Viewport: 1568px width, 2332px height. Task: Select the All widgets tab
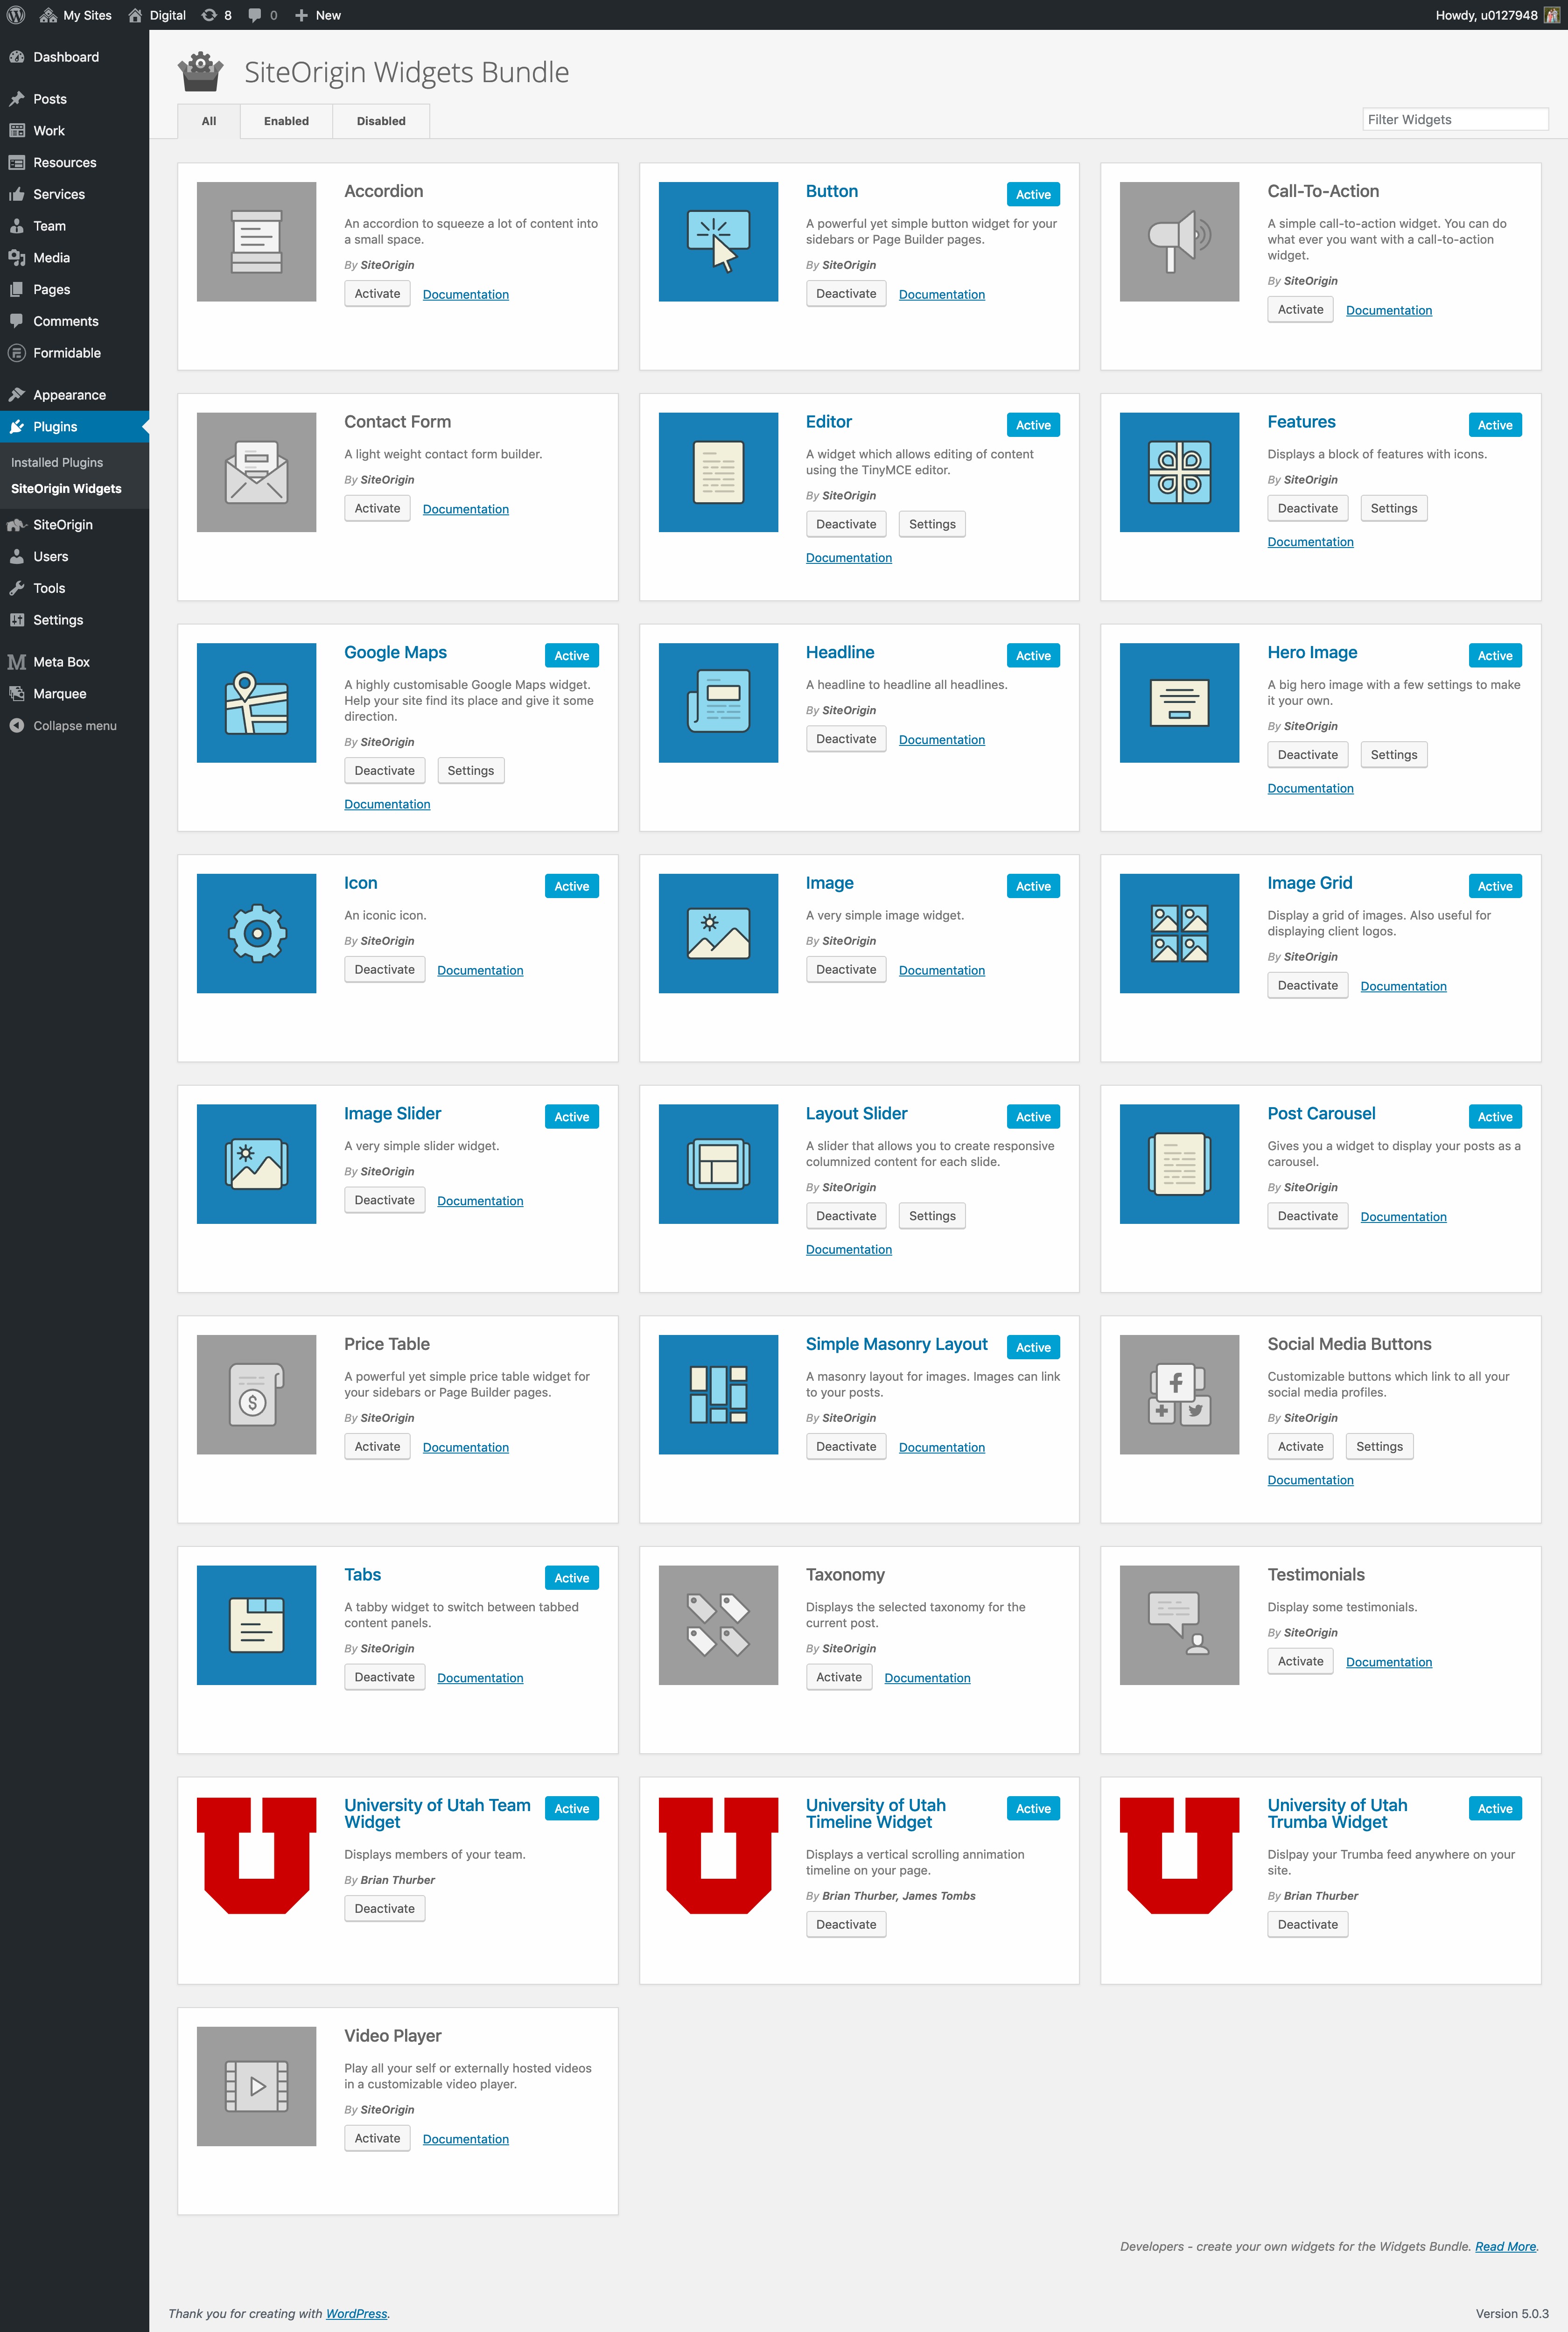tap(209, 121)
